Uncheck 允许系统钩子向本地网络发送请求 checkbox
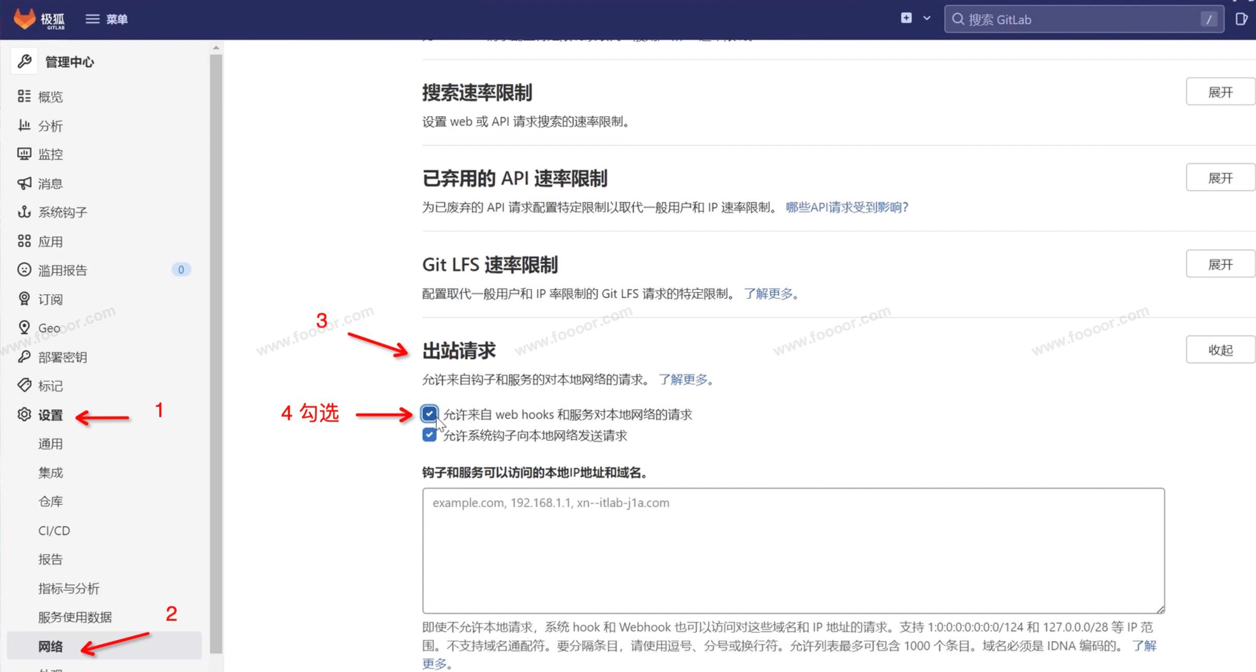The height and width of the screenshot is (672, 1256). 429,435
